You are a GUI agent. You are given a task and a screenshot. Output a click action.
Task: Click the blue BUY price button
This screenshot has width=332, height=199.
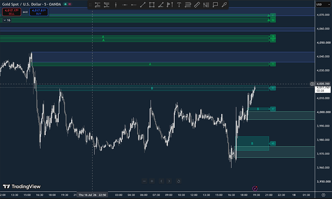coord(39,12)
